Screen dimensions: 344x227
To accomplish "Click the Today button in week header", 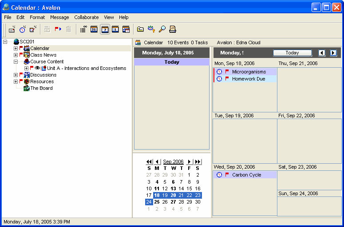I will click(x=292, y=53).
